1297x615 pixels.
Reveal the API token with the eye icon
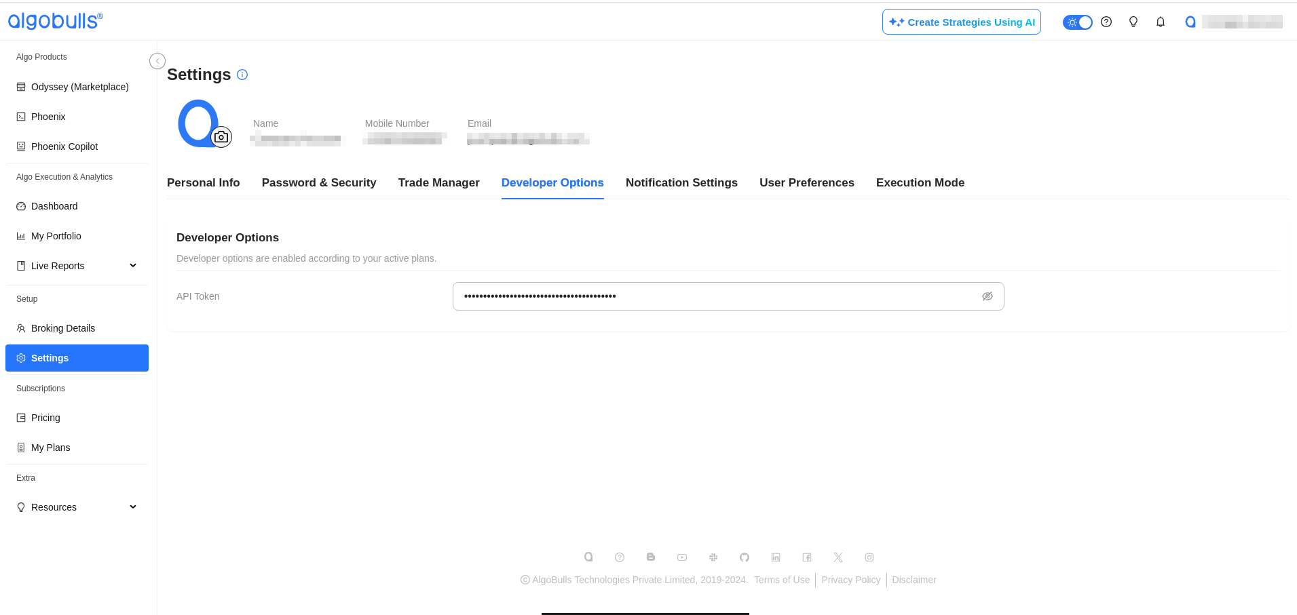988,296
